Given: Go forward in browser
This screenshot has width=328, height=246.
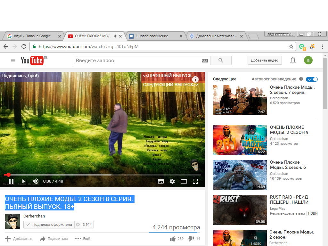Looking at the screenshot, I should [15, 46].
